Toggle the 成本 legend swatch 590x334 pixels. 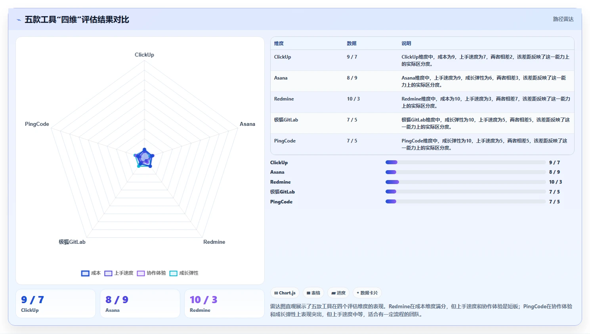click(85, 273)
